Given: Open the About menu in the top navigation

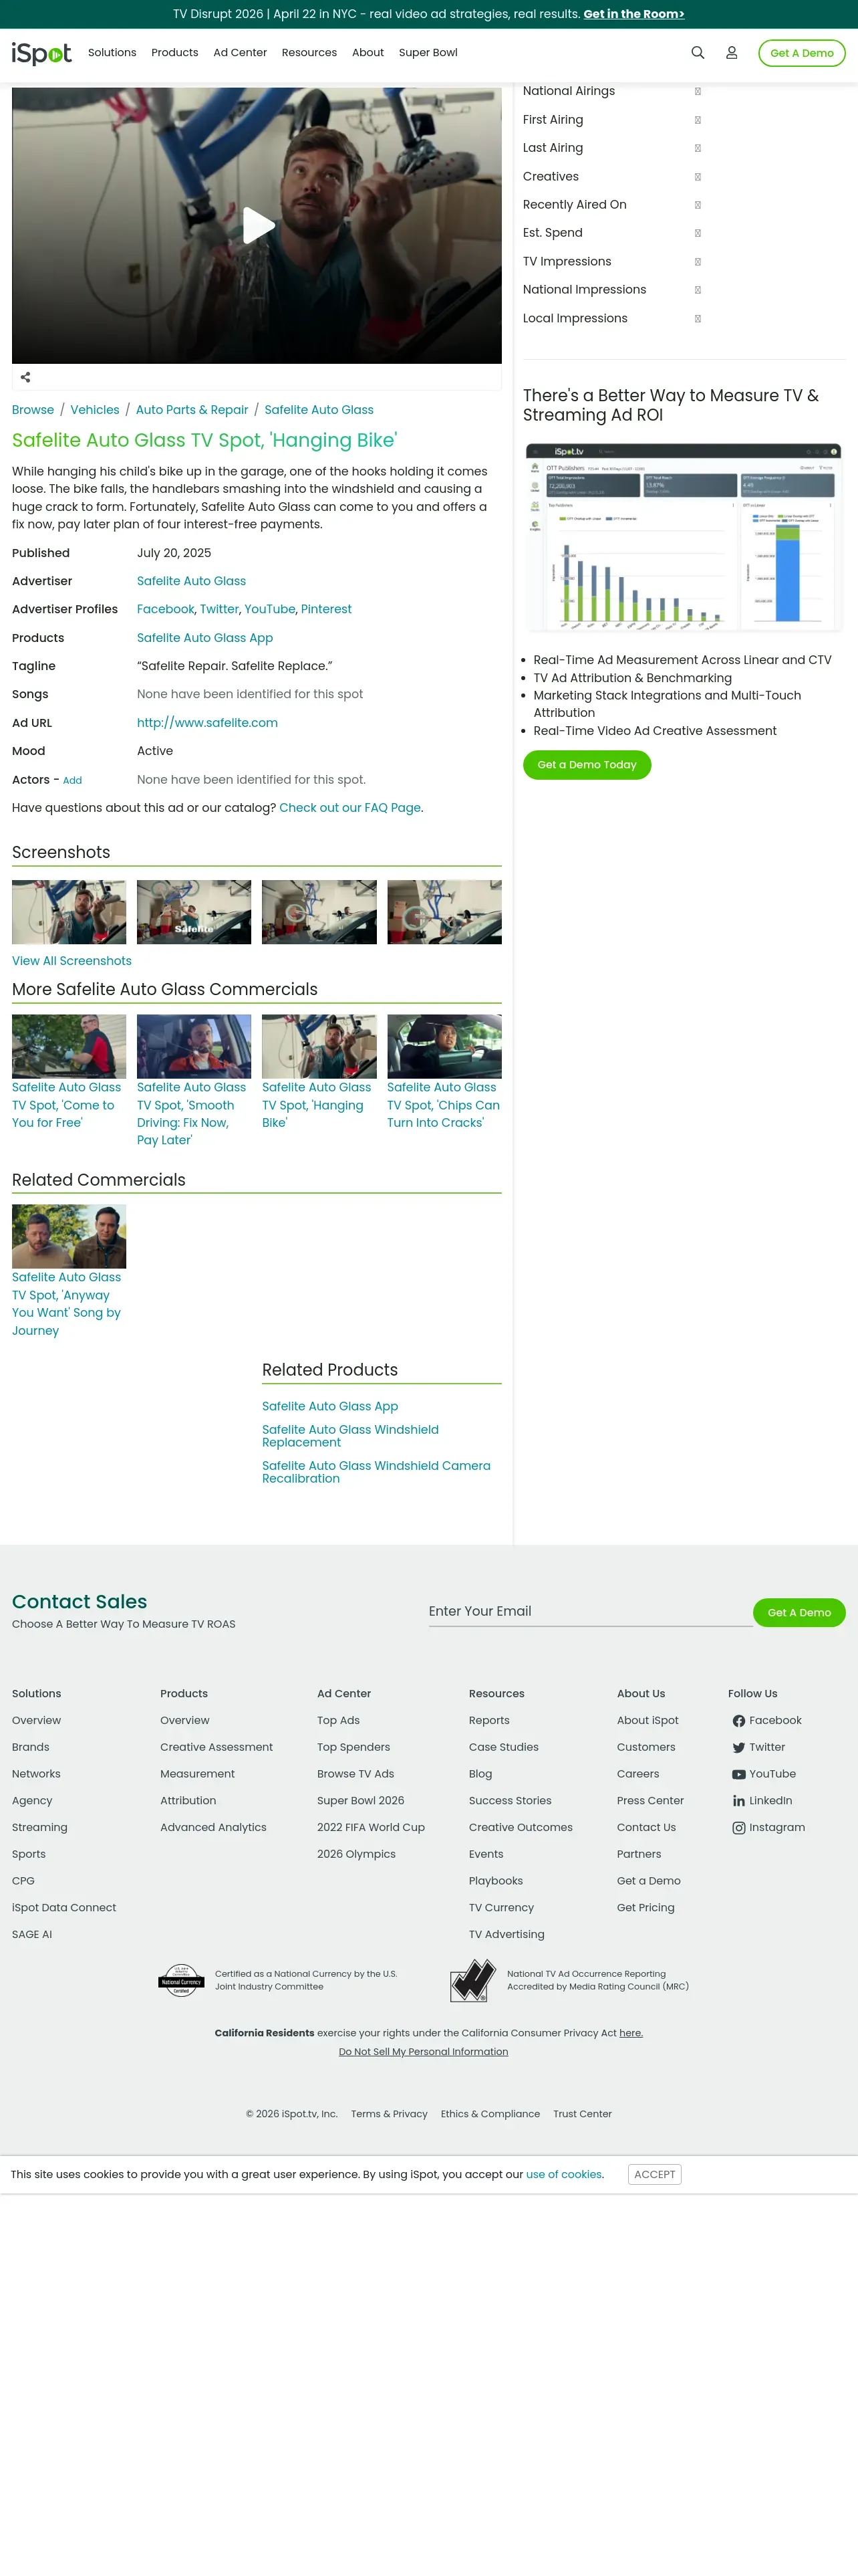Looking at the screenshot, I should [368, 53].
